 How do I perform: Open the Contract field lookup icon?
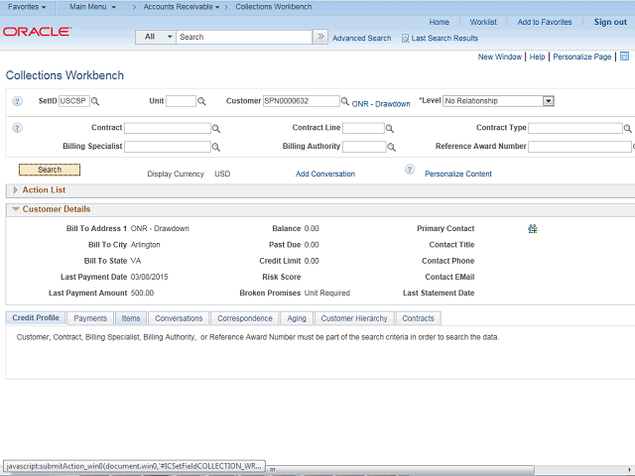click(x=216, y=129)
